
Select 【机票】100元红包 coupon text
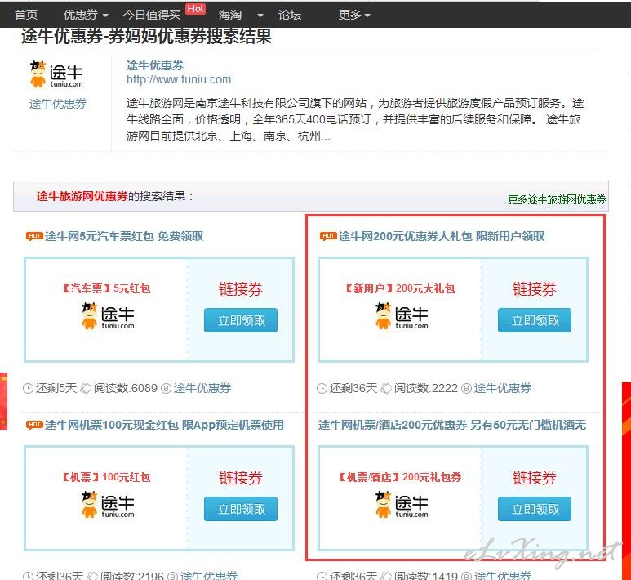point(106,477)
